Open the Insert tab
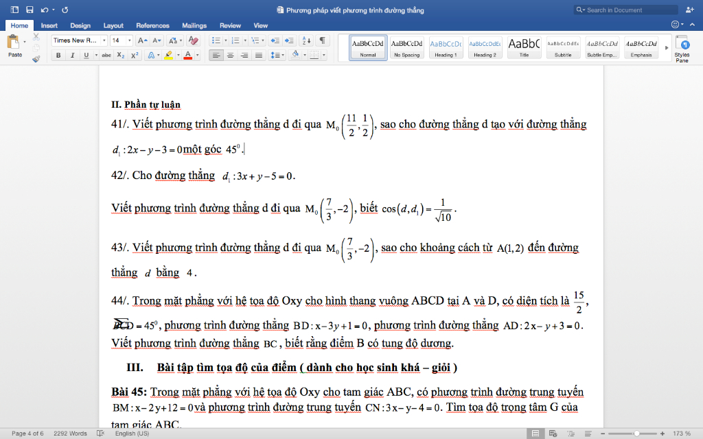 (49, 25)
